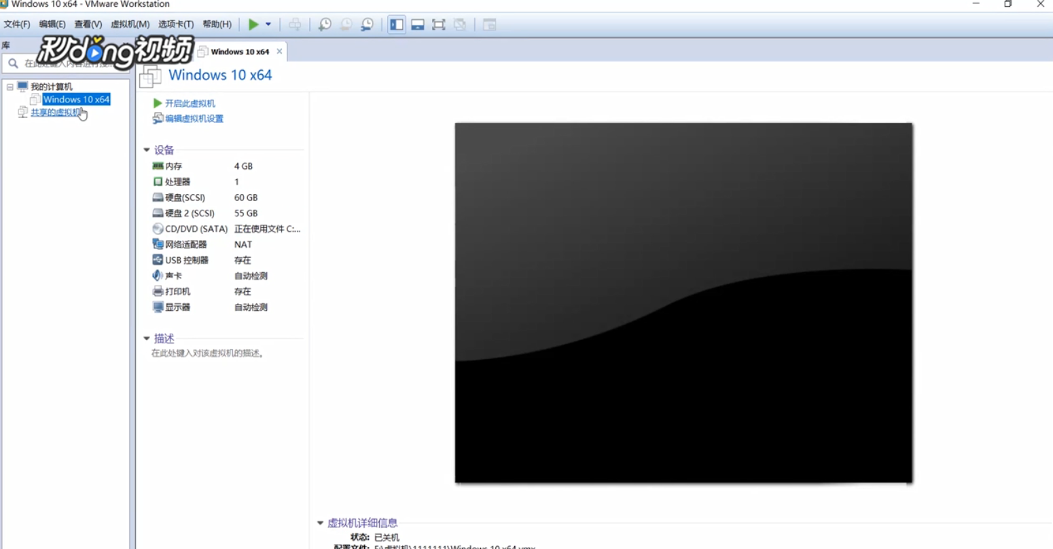Click the 网络适配器 network icon
1053x549 pixels.
(x=158, y=244)
